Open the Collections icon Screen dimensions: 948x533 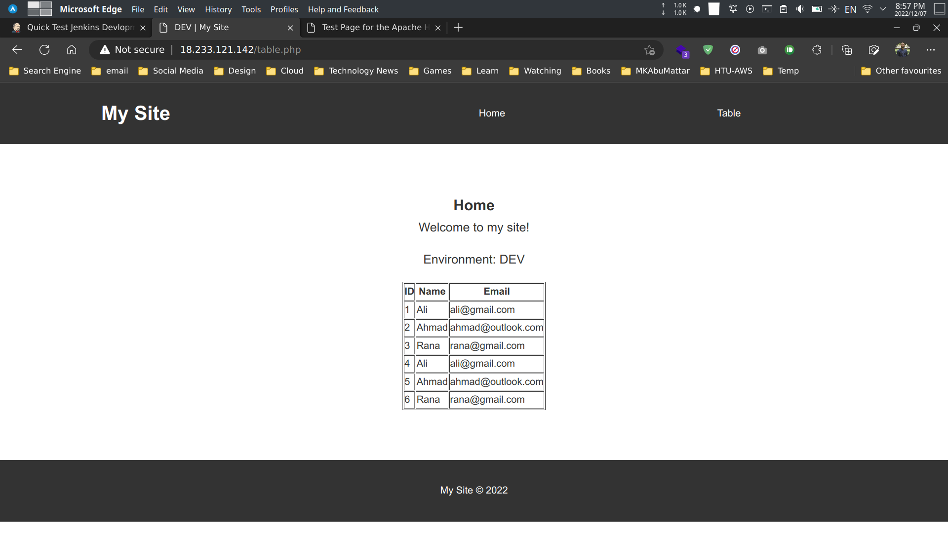point(847,49)
